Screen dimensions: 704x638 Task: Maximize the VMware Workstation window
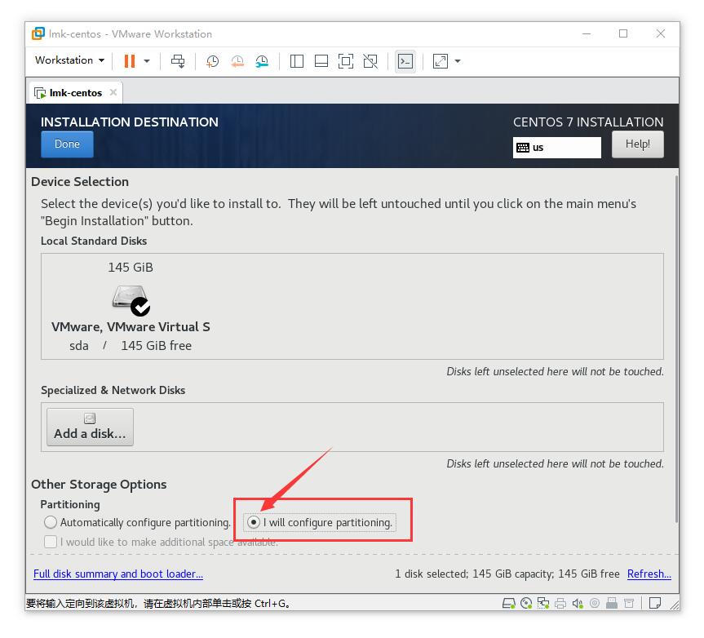click(x=623, y=33)
